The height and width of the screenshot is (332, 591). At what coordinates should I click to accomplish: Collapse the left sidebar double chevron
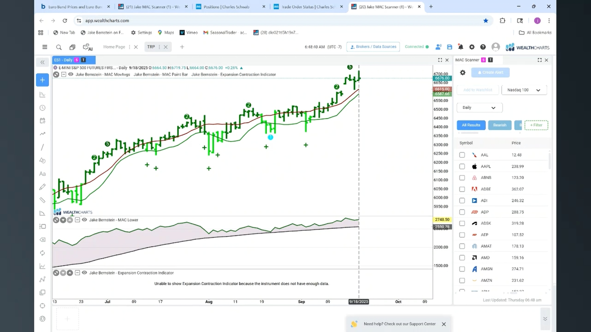(x=42, y=62)
